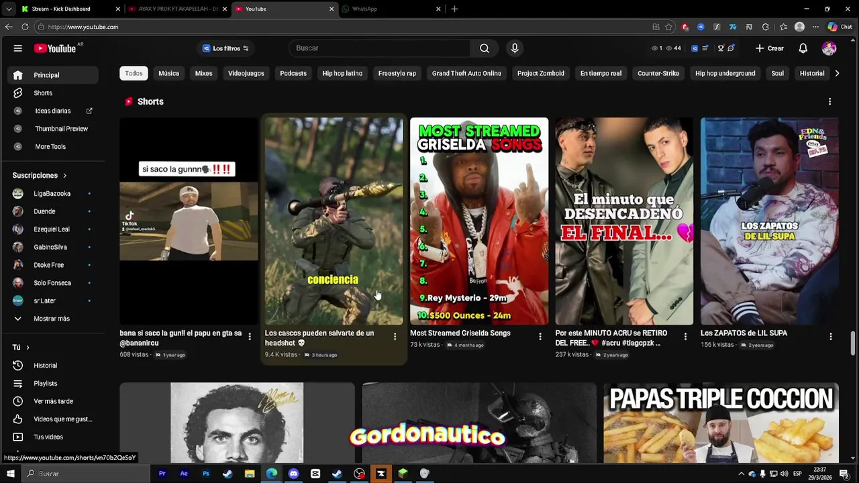859x483 pixels.
Task: Expand the Tú section chevron
Action: 28,347
